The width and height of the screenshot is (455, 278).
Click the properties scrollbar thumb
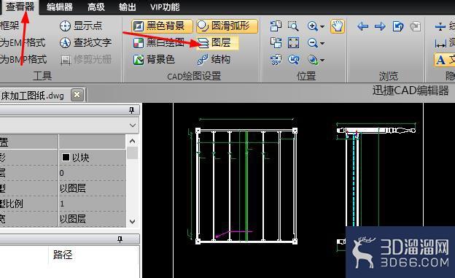[132, 152]
